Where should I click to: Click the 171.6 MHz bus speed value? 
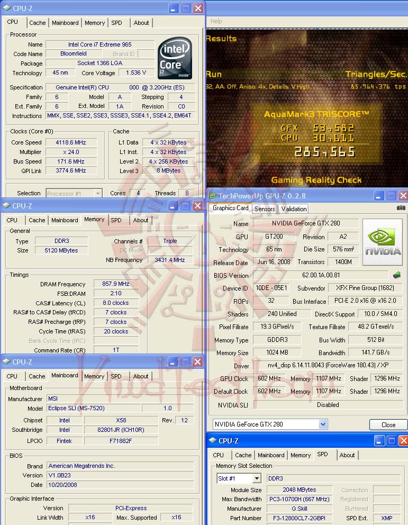tap(71, 161)
